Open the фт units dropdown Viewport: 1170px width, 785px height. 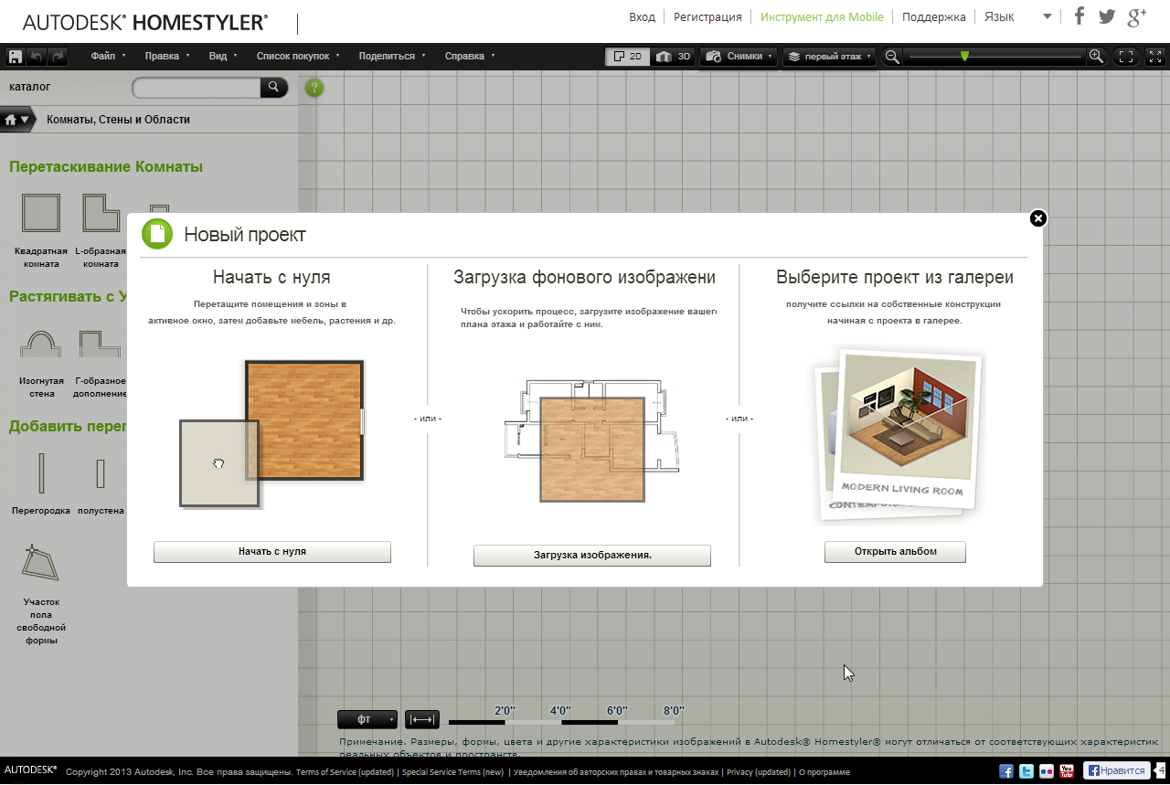point(367,719)
